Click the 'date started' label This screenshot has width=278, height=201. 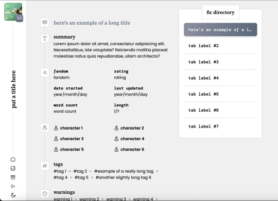(68, 88)
